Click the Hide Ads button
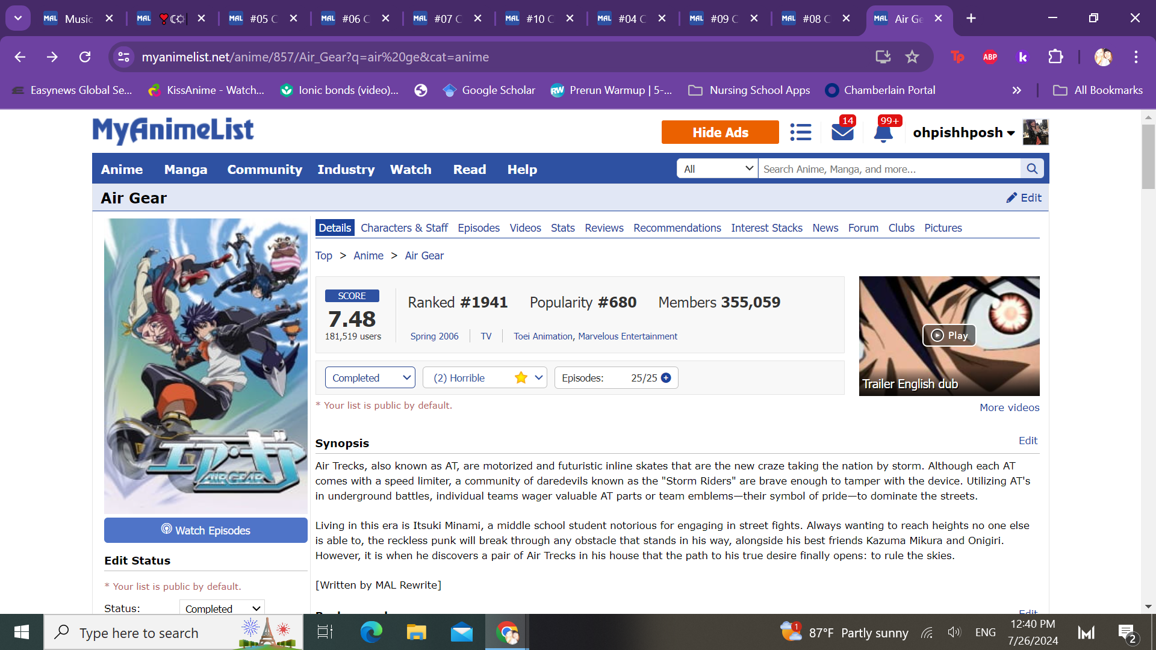 coord(720,132)
